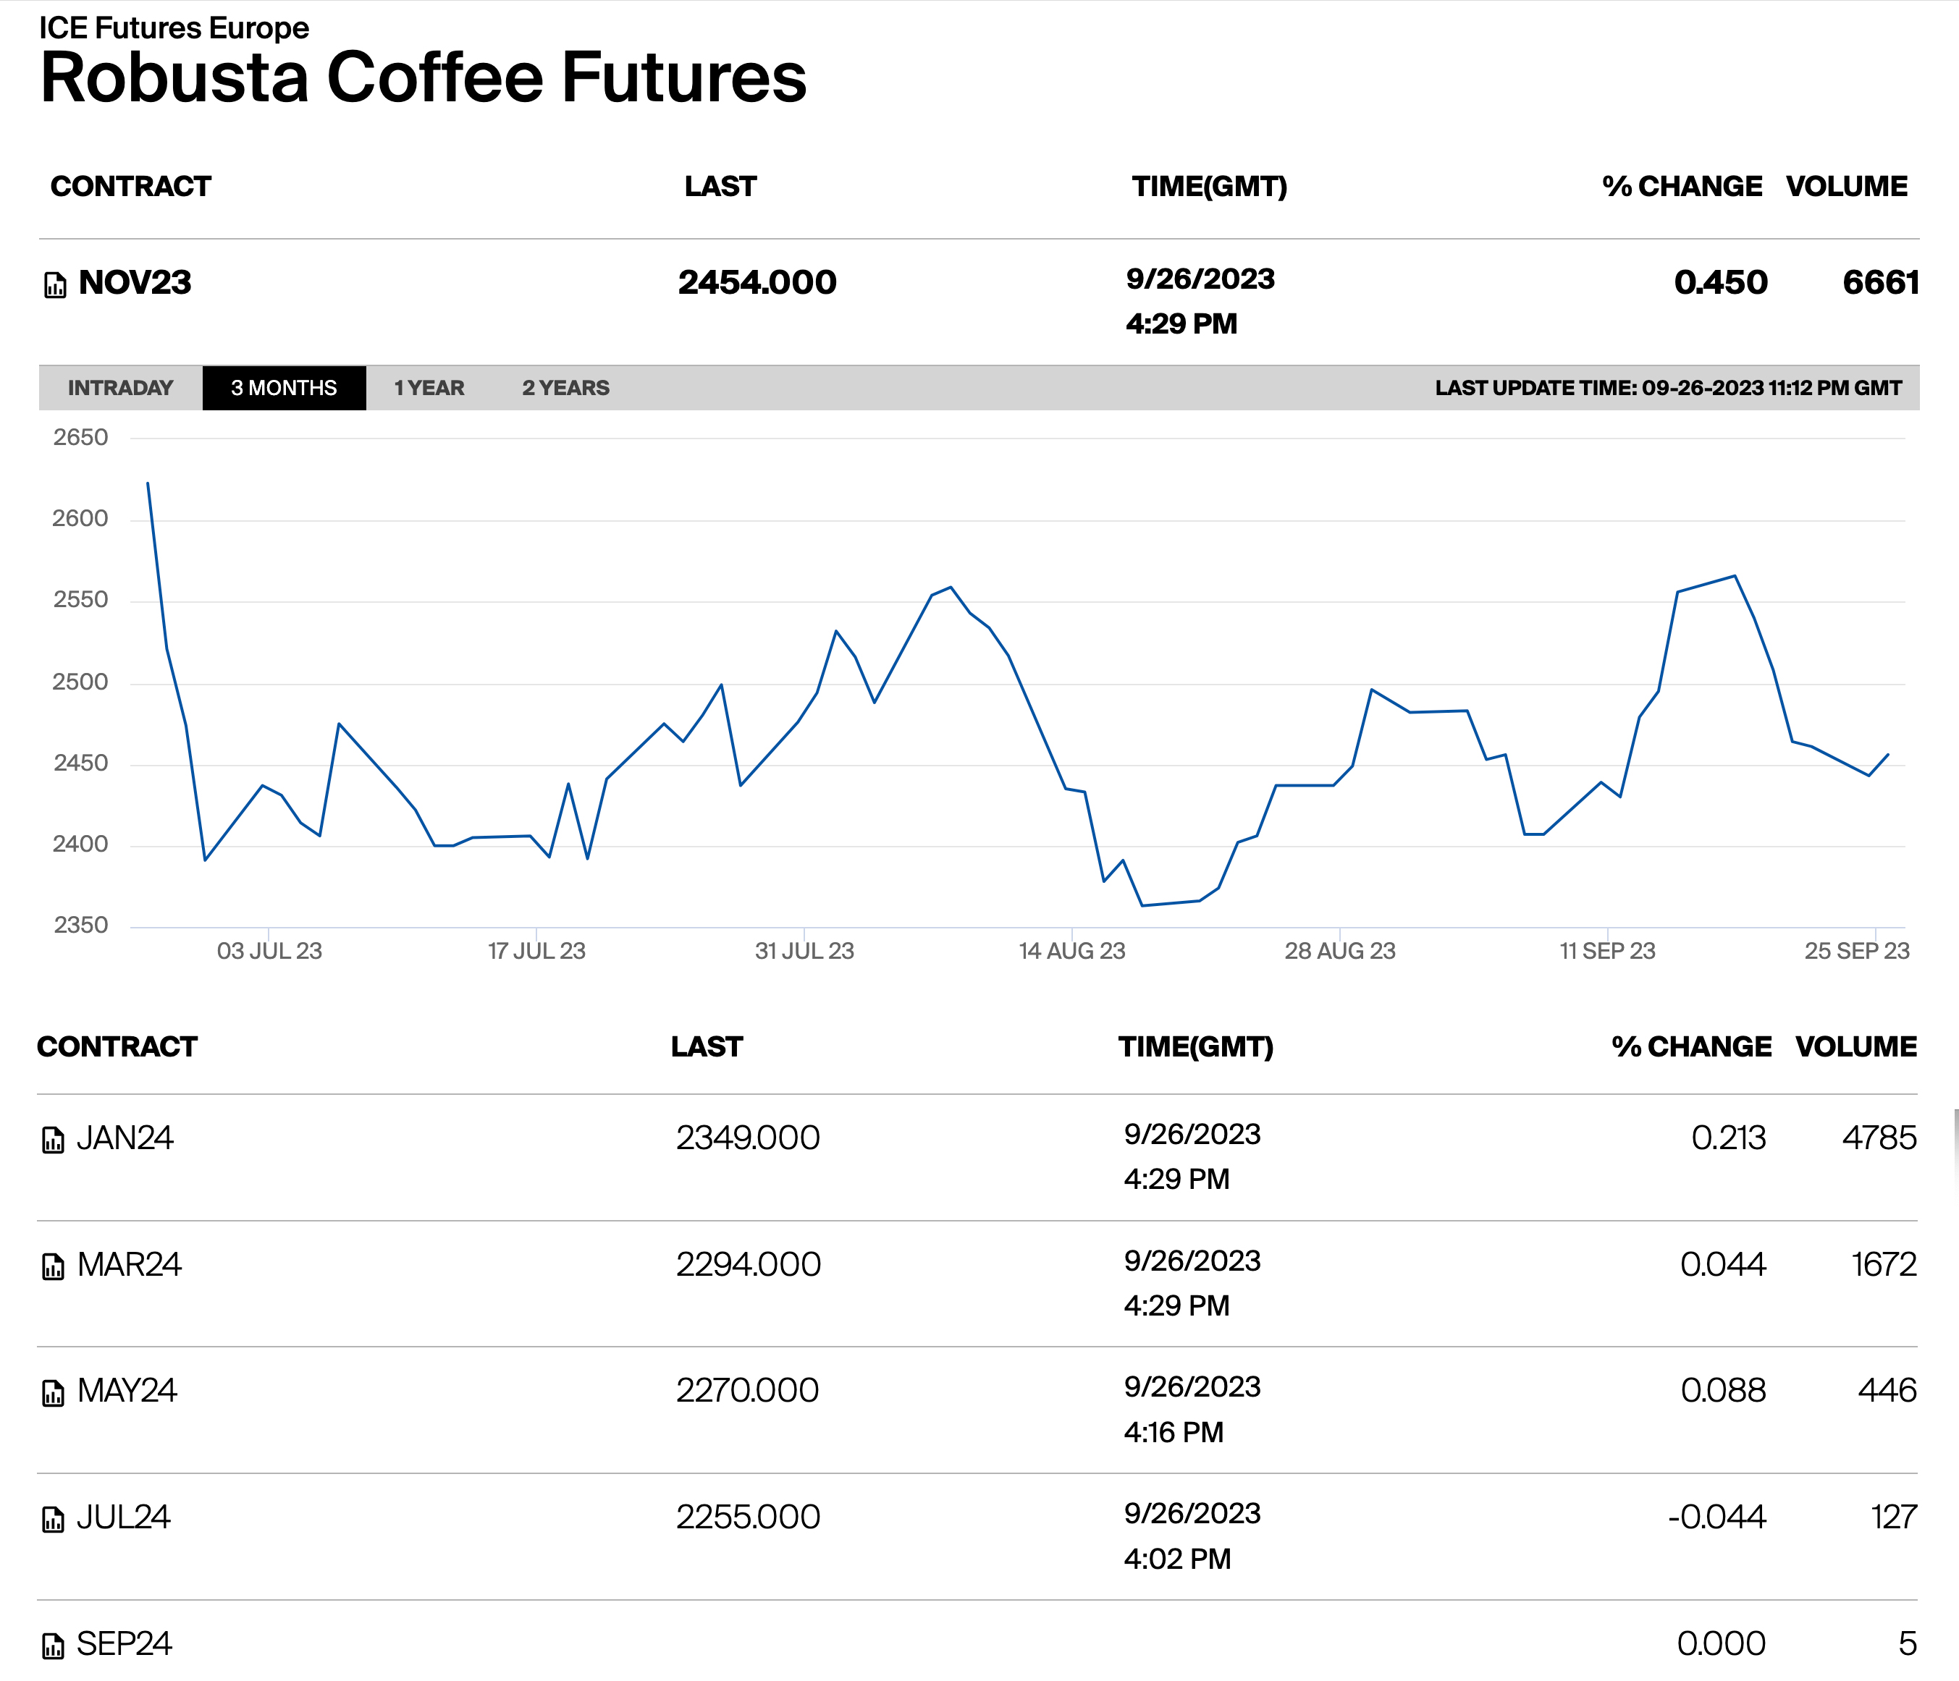The height and width of the screenshot is (1681, 1959).
Task: Click the JUL24 time 4:02 PM
Action: pos(1177,1559)
